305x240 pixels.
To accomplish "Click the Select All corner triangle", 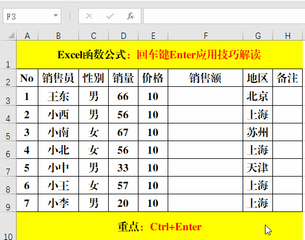I will pyautogui.click(x=11, y=35).
